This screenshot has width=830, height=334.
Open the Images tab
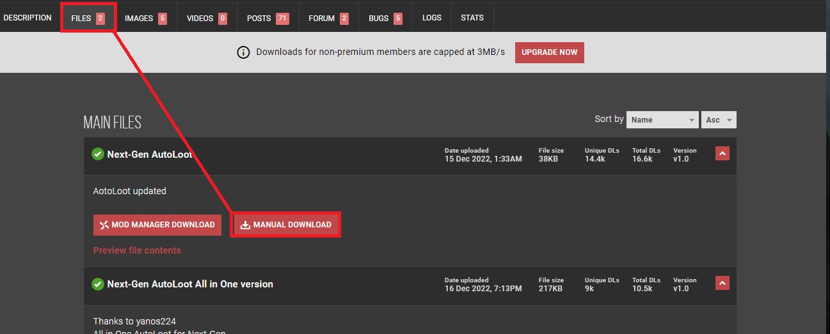pyautogui.click(x=145, y=19)
